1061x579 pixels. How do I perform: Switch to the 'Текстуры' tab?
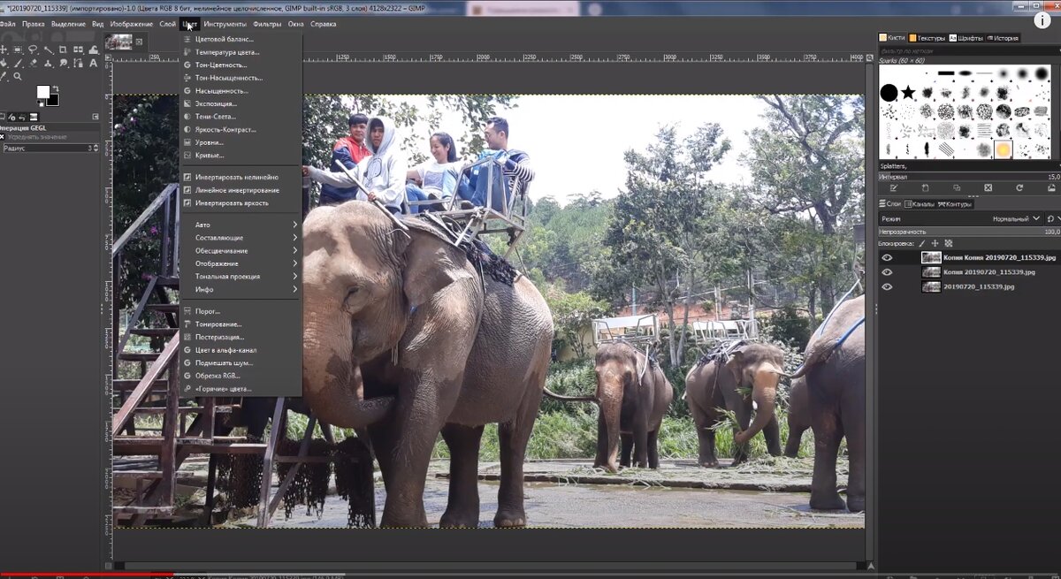click(x=926, y=38)
